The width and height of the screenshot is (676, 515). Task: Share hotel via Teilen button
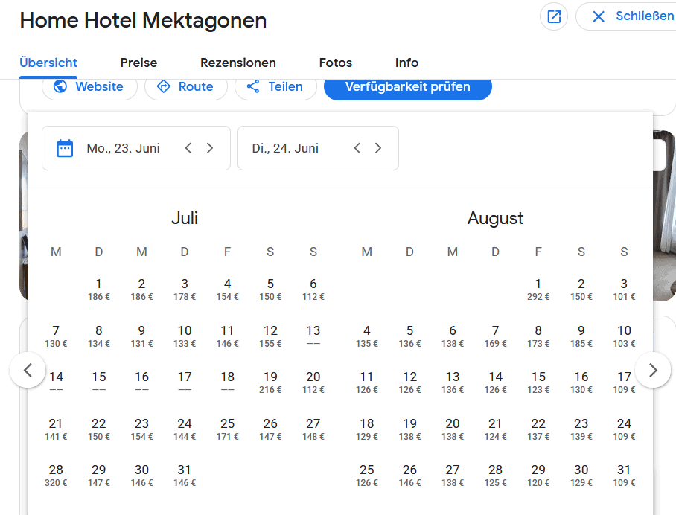(275, 86)
